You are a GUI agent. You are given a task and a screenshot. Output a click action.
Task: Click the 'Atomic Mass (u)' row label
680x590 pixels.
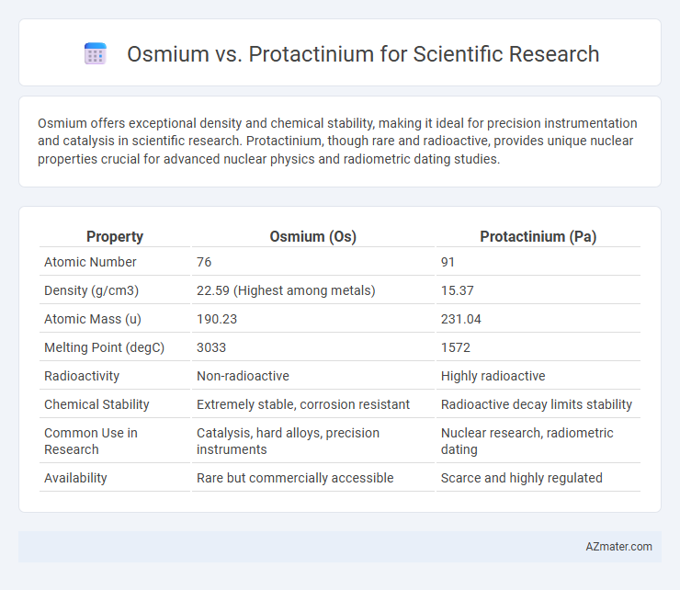coord(93,319)
